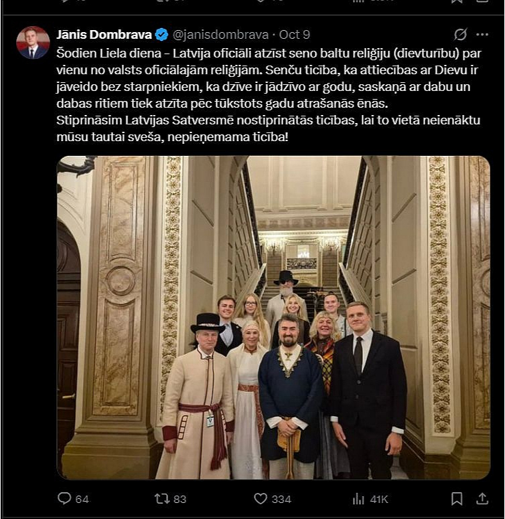
Task: Open the share post menu
Action: coord(482,498)
